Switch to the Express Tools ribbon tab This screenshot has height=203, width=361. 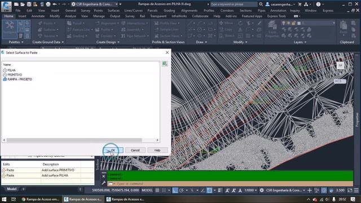click(276, 16)
